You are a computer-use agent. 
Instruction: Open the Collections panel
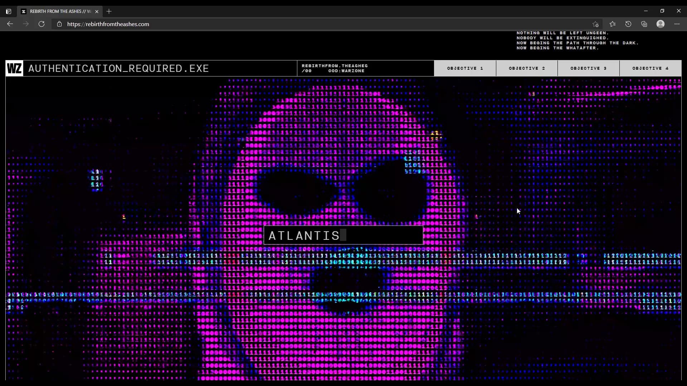[644, 24]
